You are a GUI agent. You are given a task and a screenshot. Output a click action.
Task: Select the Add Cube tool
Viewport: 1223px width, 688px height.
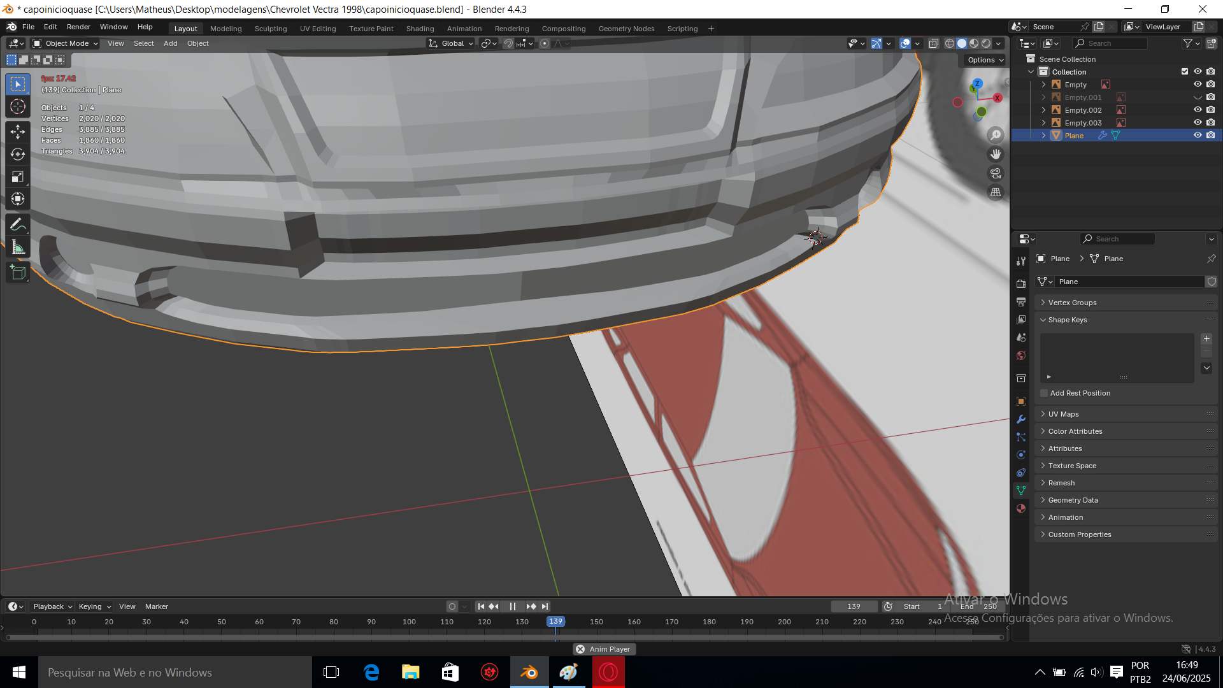coord(18,273)
